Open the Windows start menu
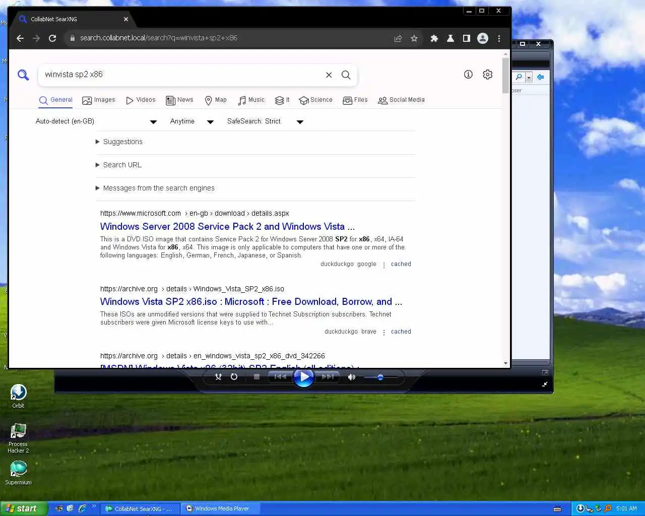Image resolution: width=645 pixels, height=516 pixels. [24, 508]
